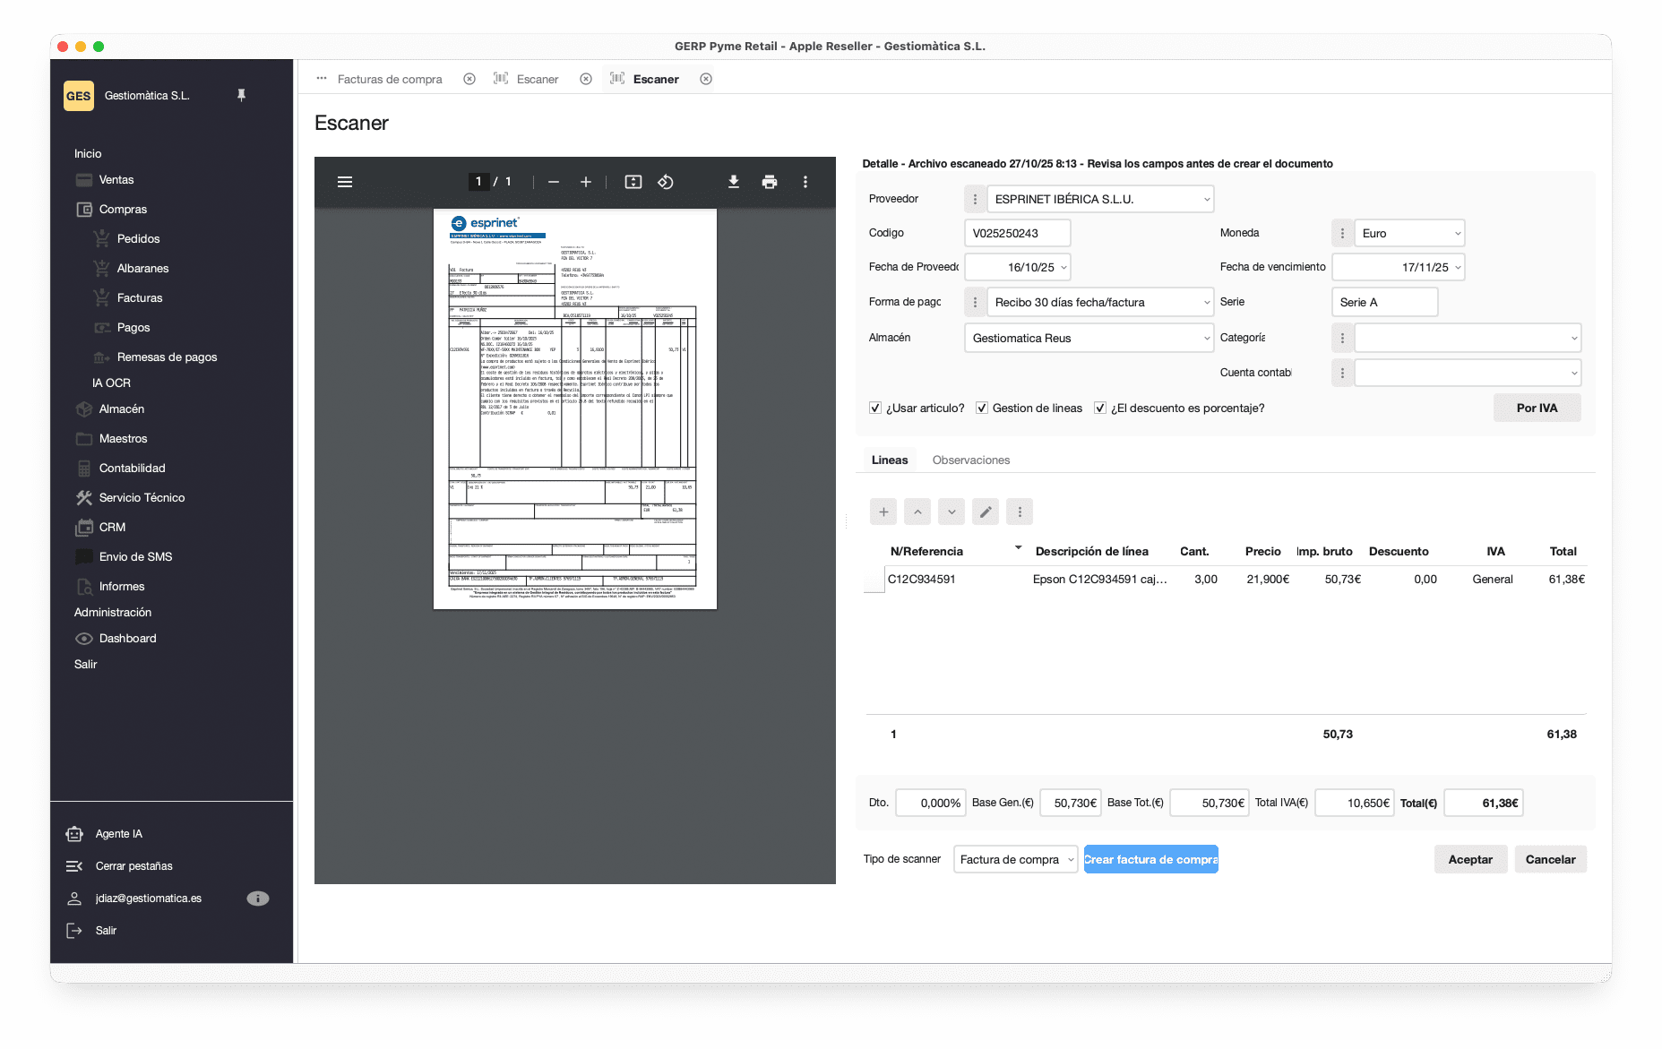Download the scanned PDF document
The image size is (1662, 1049).
coord(733,182)
